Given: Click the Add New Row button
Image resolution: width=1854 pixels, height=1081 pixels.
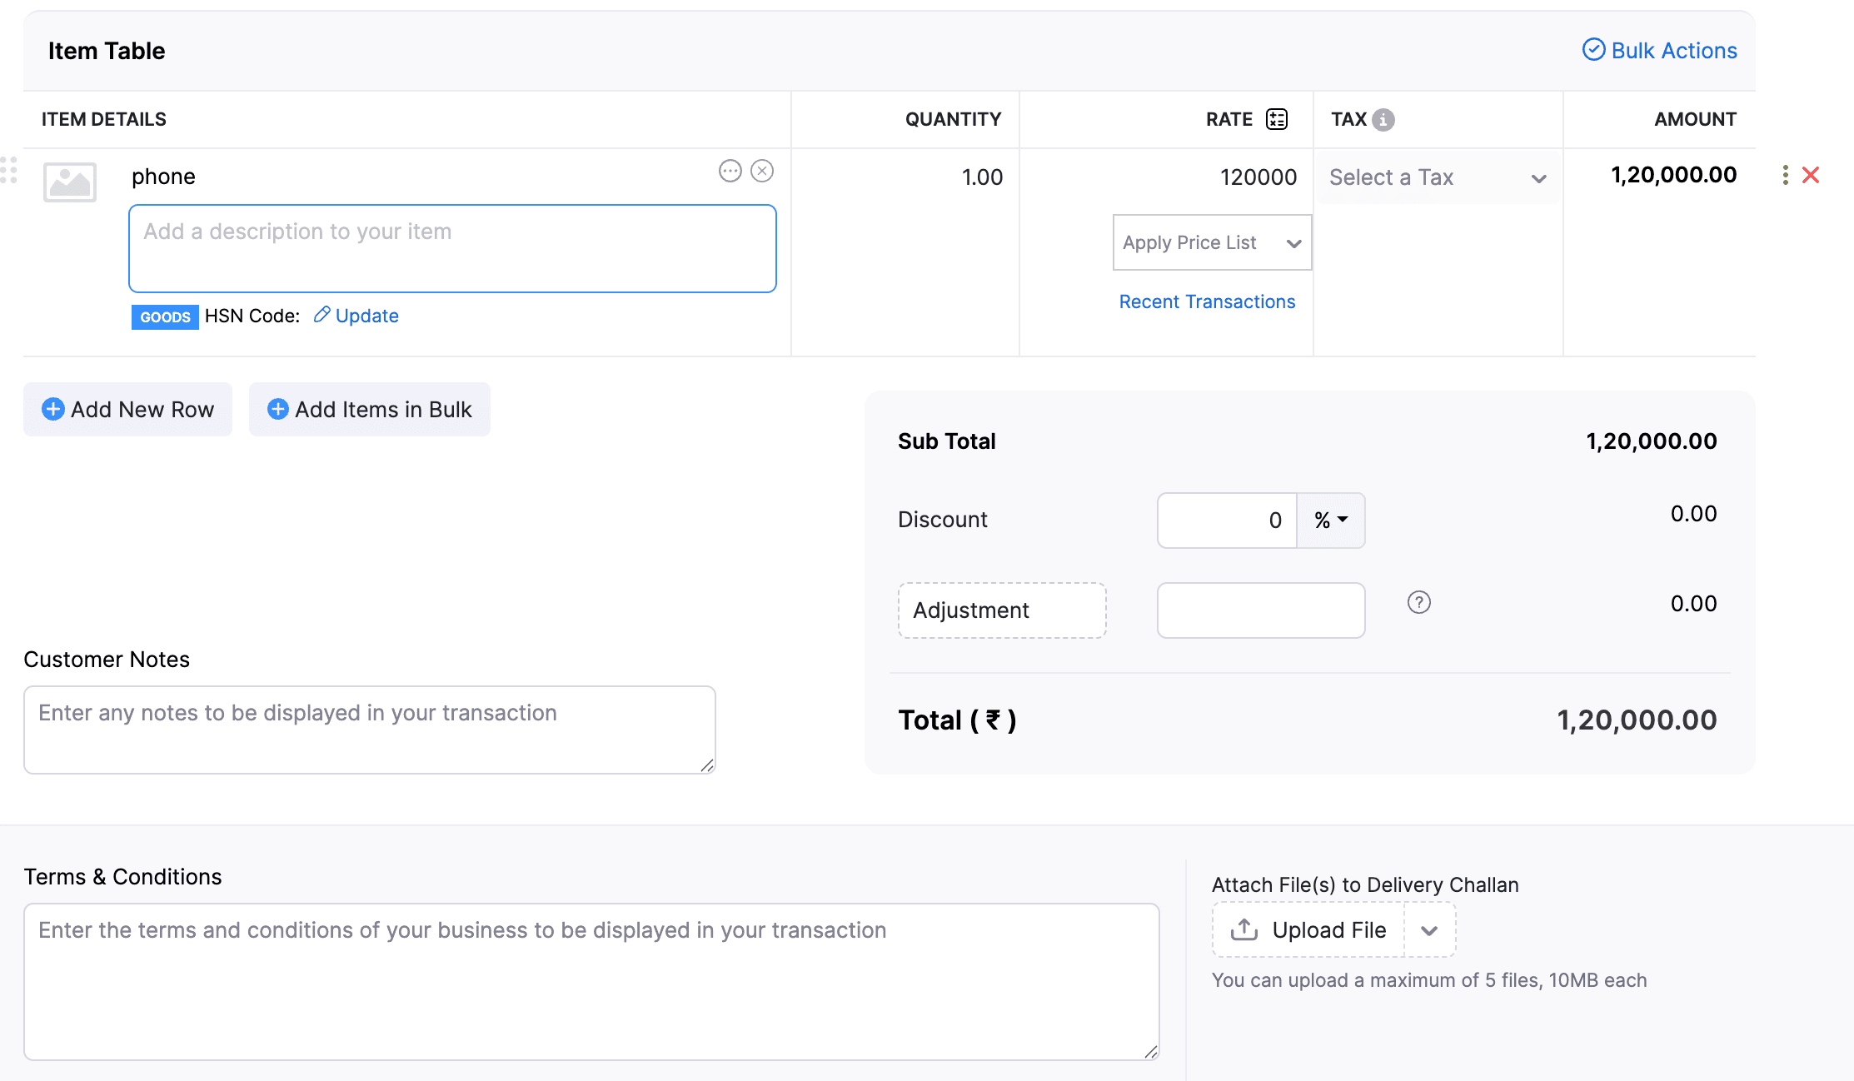Looking at the screenshot, I should [x=127, y=409].
